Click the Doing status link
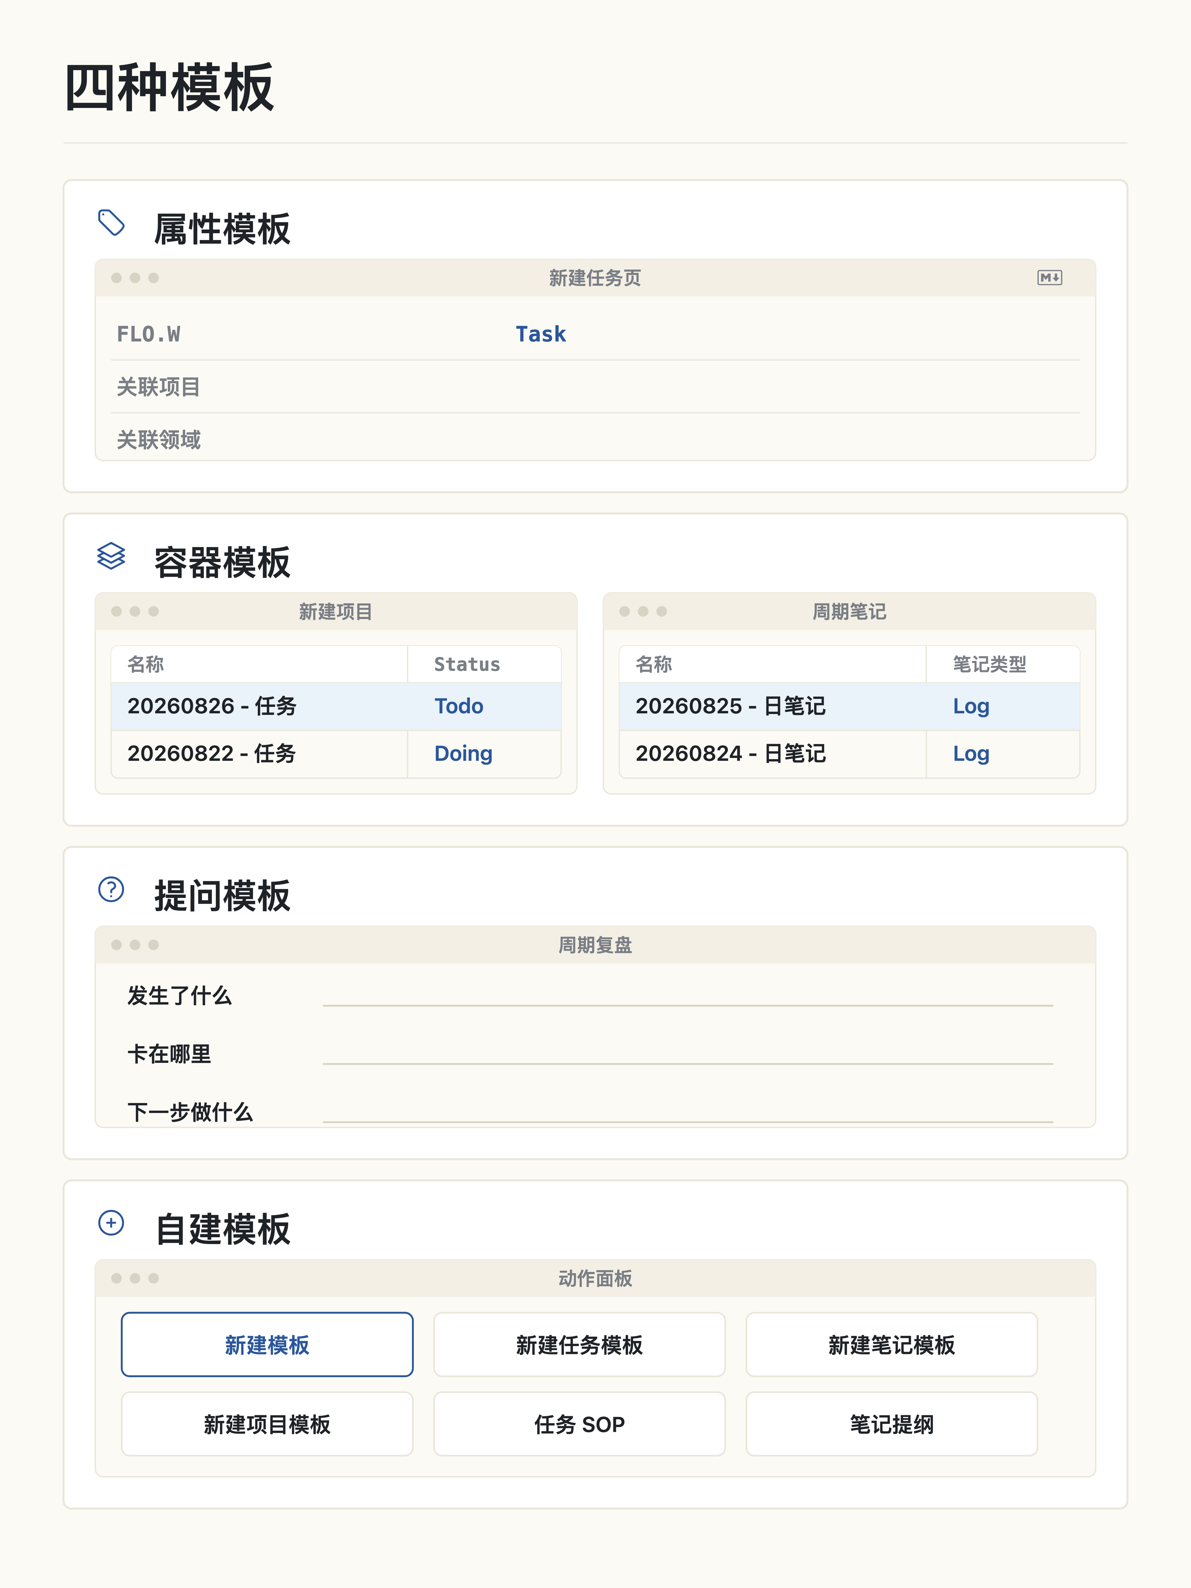The height and width of the screenshot is (1588, 1191). pos(463,754)
